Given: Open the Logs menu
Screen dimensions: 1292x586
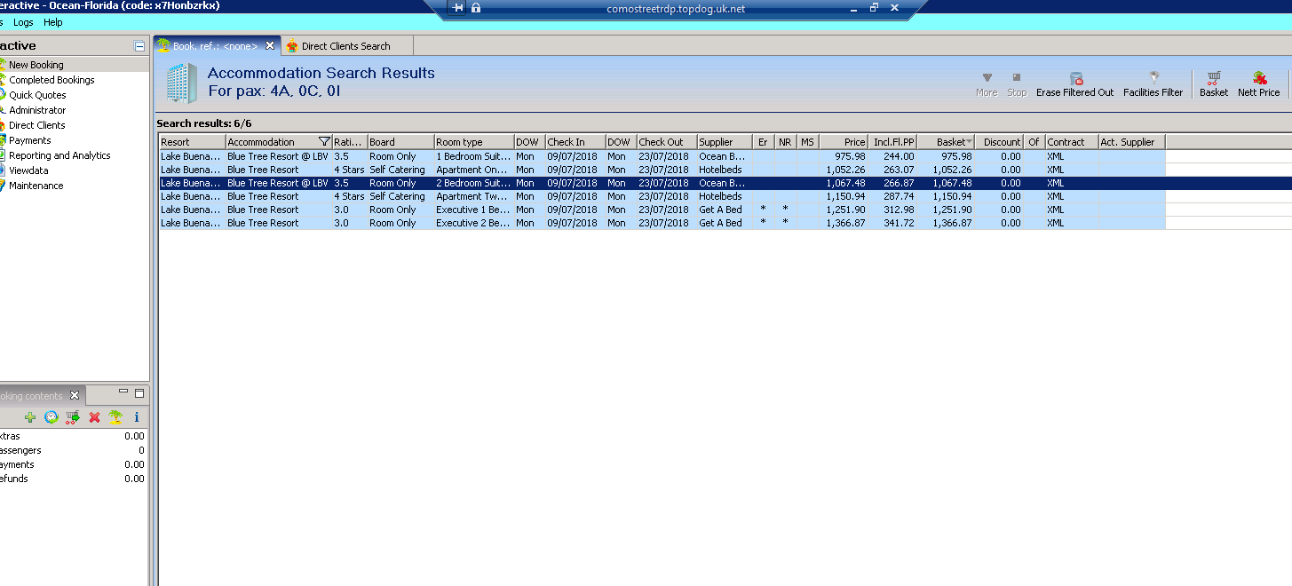Looking at the screenshot, I should tap(23, 22).
